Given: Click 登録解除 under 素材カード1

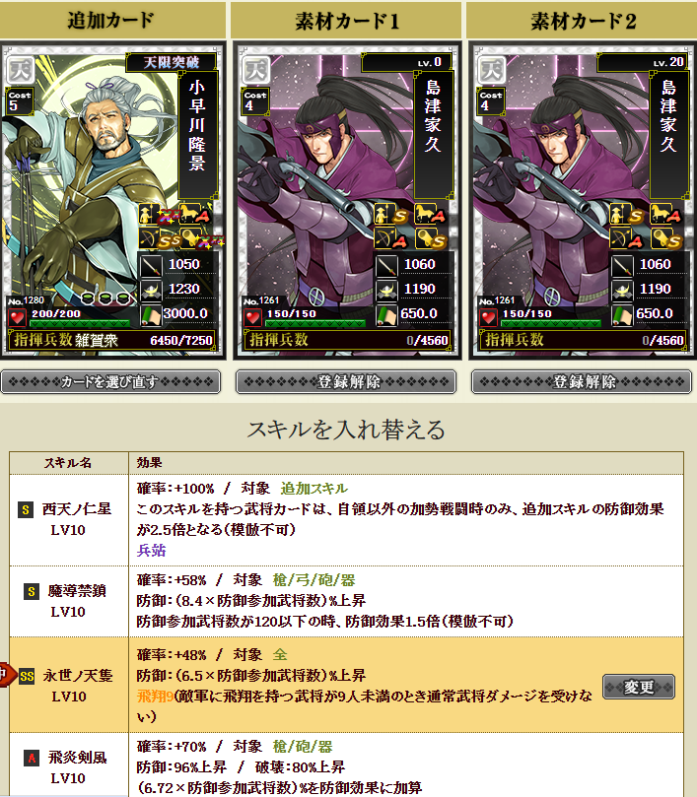Looking at the screenshot, I should click(346, 381).
